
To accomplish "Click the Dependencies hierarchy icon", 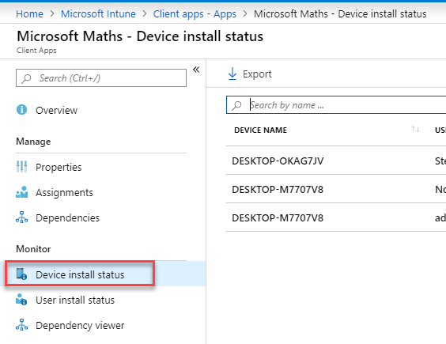I will 21,217.
